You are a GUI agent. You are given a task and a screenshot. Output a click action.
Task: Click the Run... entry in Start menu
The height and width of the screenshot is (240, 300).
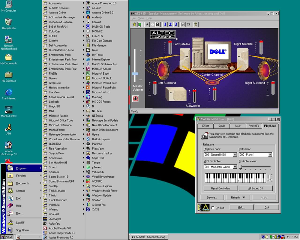pyautogui.click(x=24, y=213)
